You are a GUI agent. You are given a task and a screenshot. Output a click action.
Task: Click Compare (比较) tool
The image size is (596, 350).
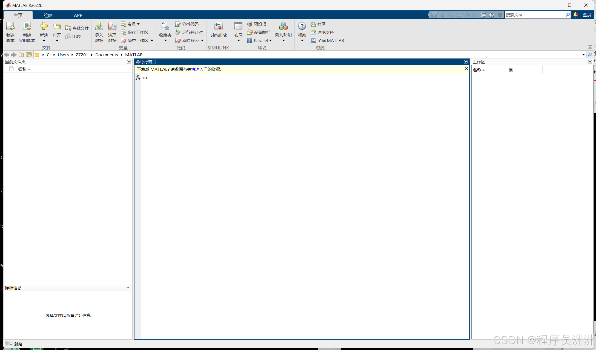[73, 36]
